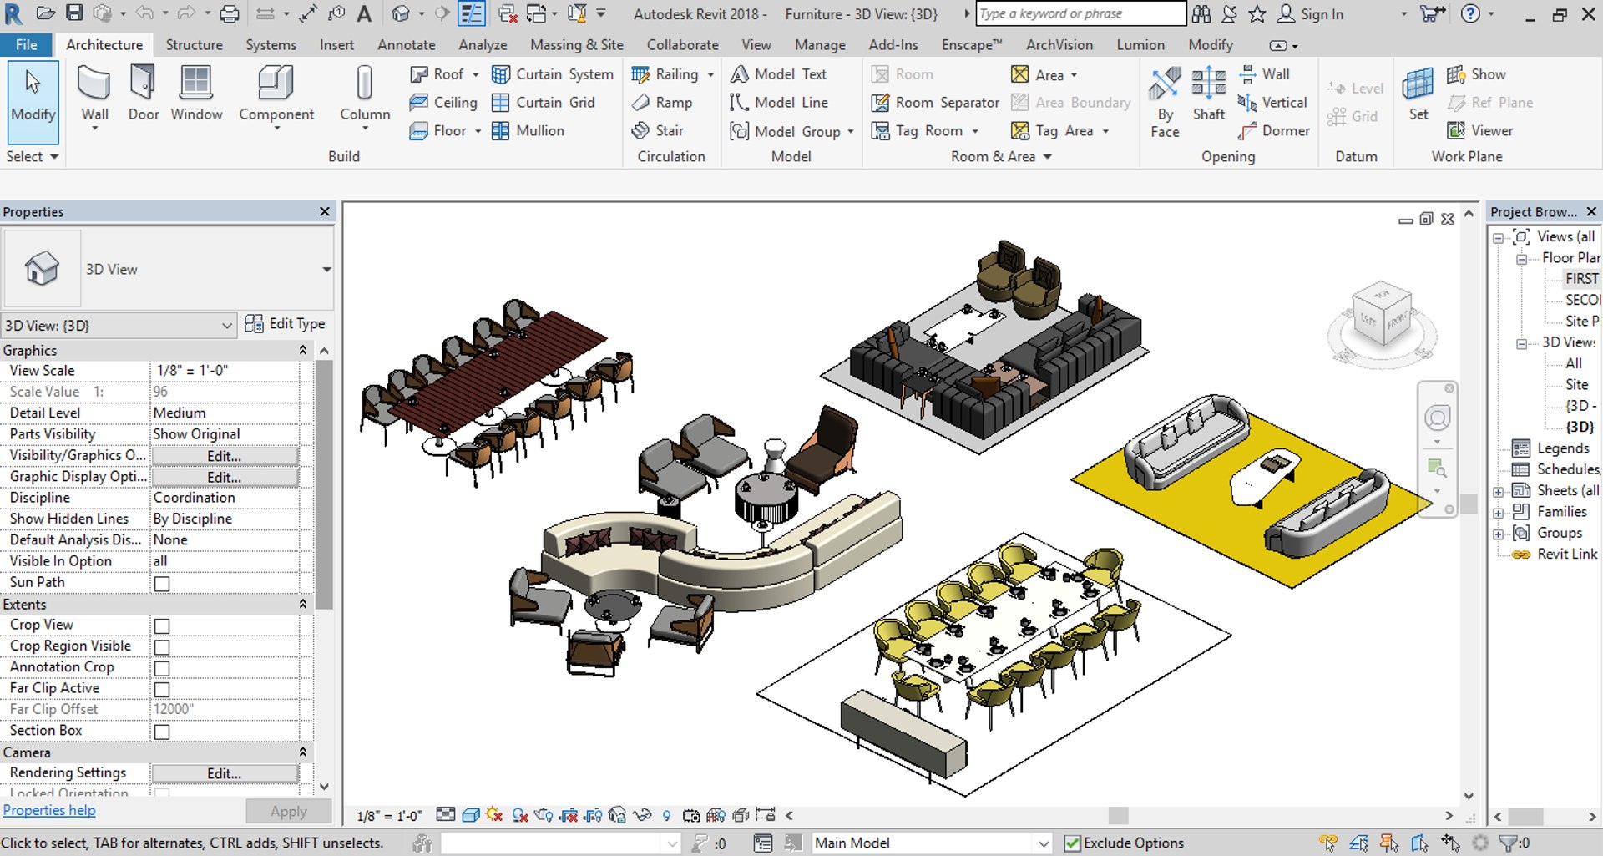Tick the Crop View checkbox
The image size is (1603, 856).
(x=162, y=626)
